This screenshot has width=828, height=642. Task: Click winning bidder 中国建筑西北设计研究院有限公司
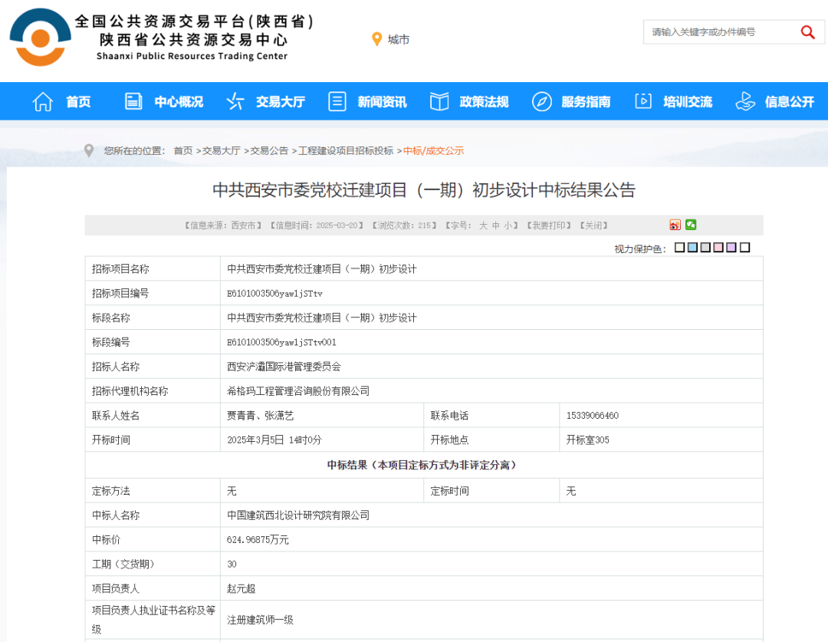click(x=298, y=515)
